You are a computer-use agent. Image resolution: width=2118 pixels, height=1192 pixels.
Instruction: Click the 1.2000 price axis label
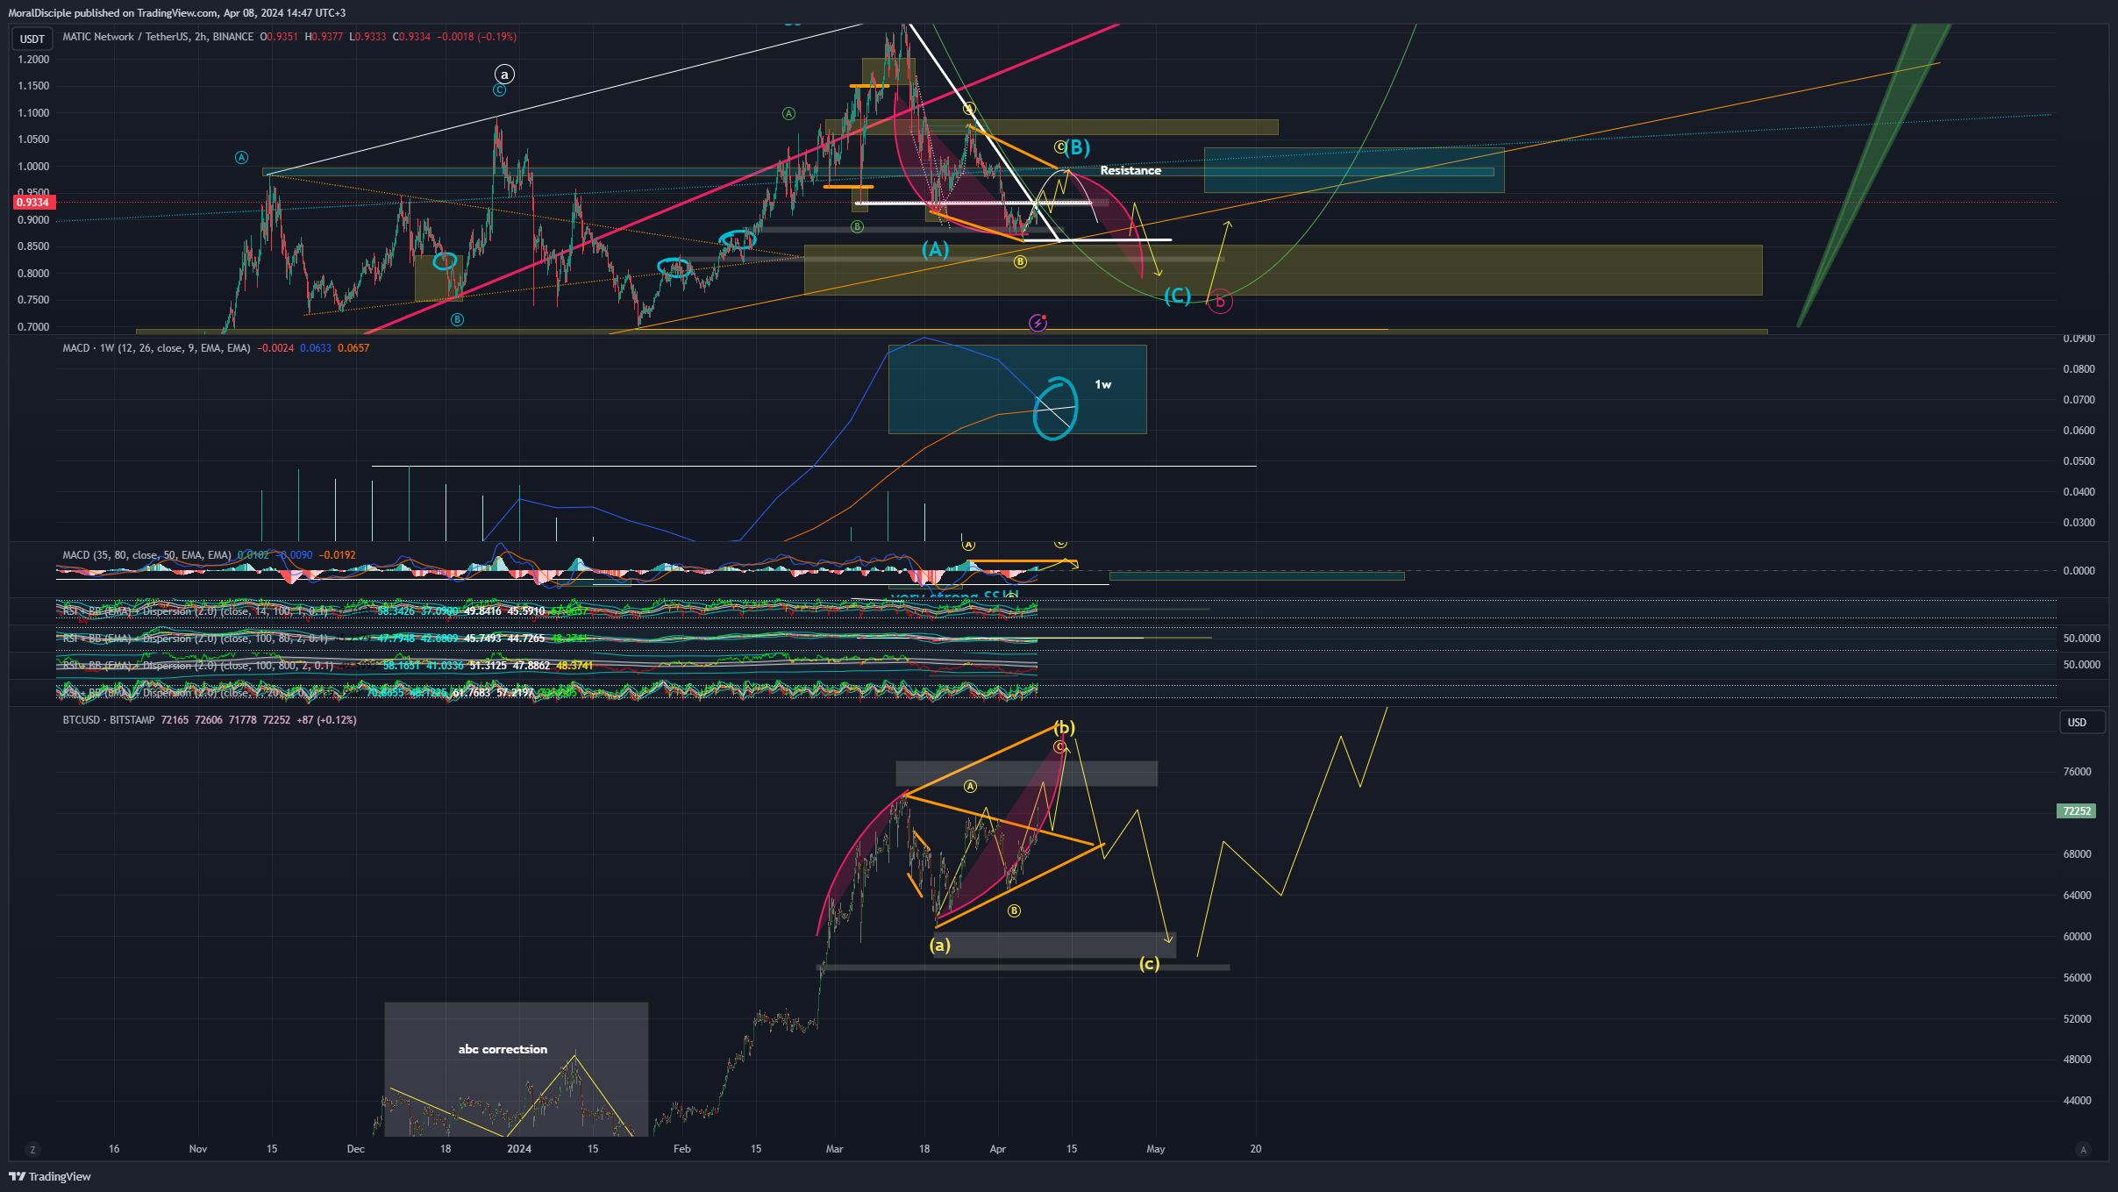(33, 60)
